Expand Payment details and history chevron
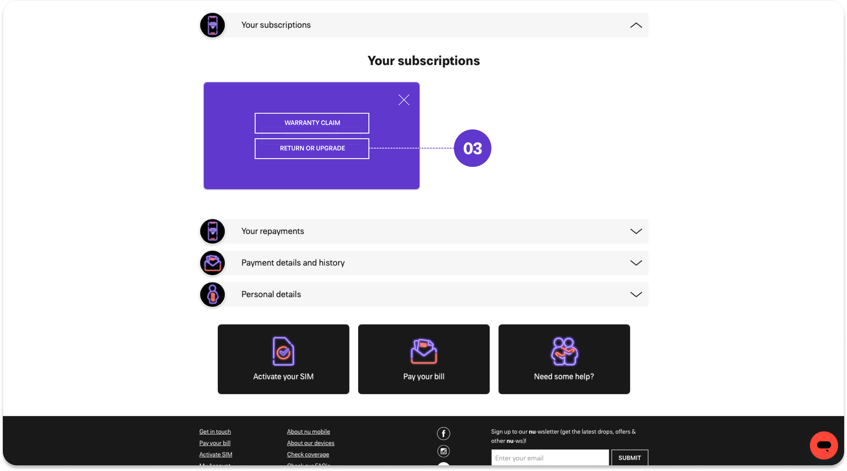The image size is (847, 471). [636, 263]
